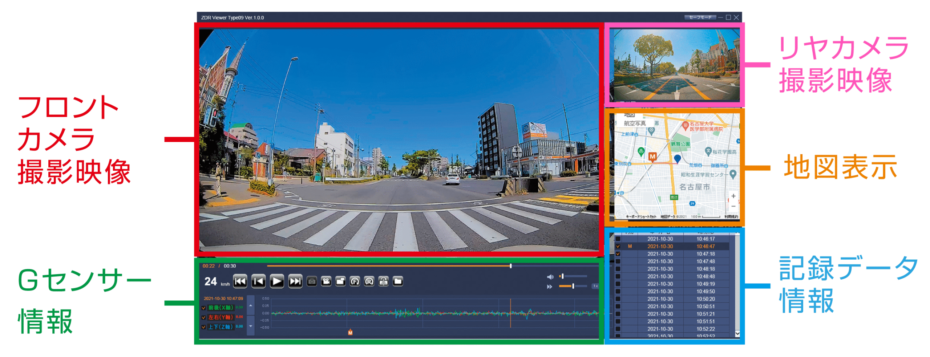Zoom in the map with plus button
930x357 pixels.
pos(733,196)
